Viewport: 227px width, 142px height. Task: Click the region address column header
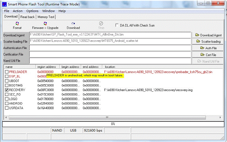click(x=48, y=67)
